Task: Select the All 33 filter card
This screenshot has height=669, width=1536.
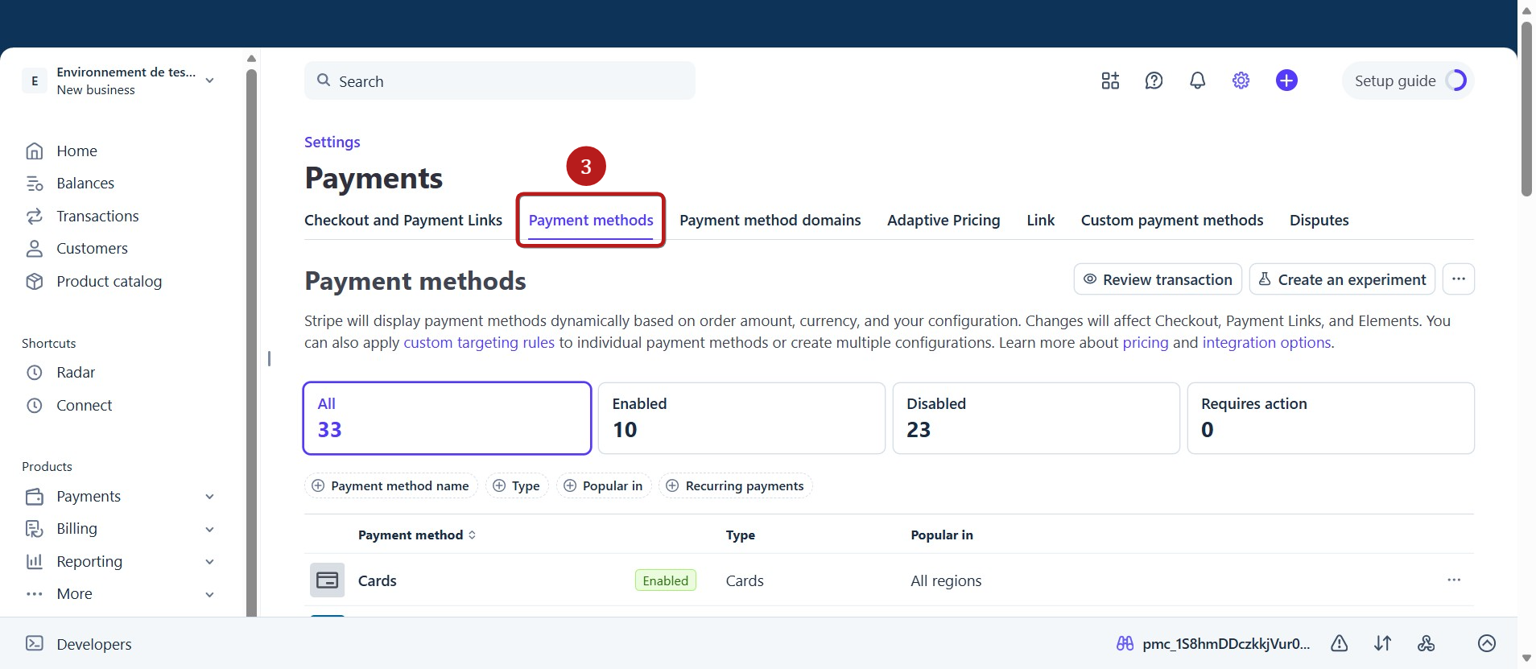Action: (447, 418)
